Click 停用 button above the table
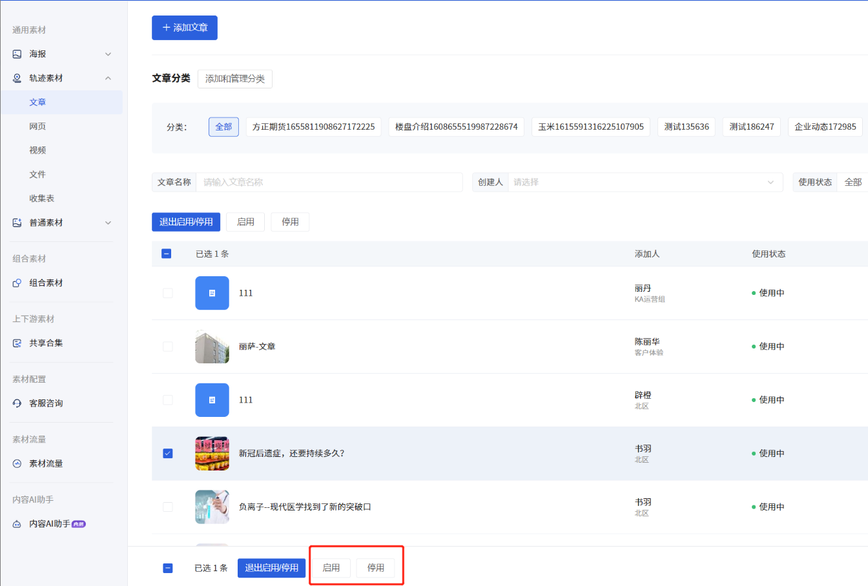The height and width of the screenshot is (586, 868). point(290,222)
